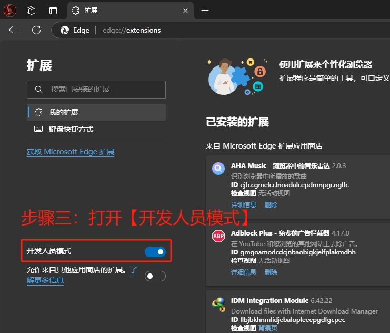Click the 使用扩展来个性化浏览器 heading
The width and height of the screenshot is (390, 333).
click(326, 64)
